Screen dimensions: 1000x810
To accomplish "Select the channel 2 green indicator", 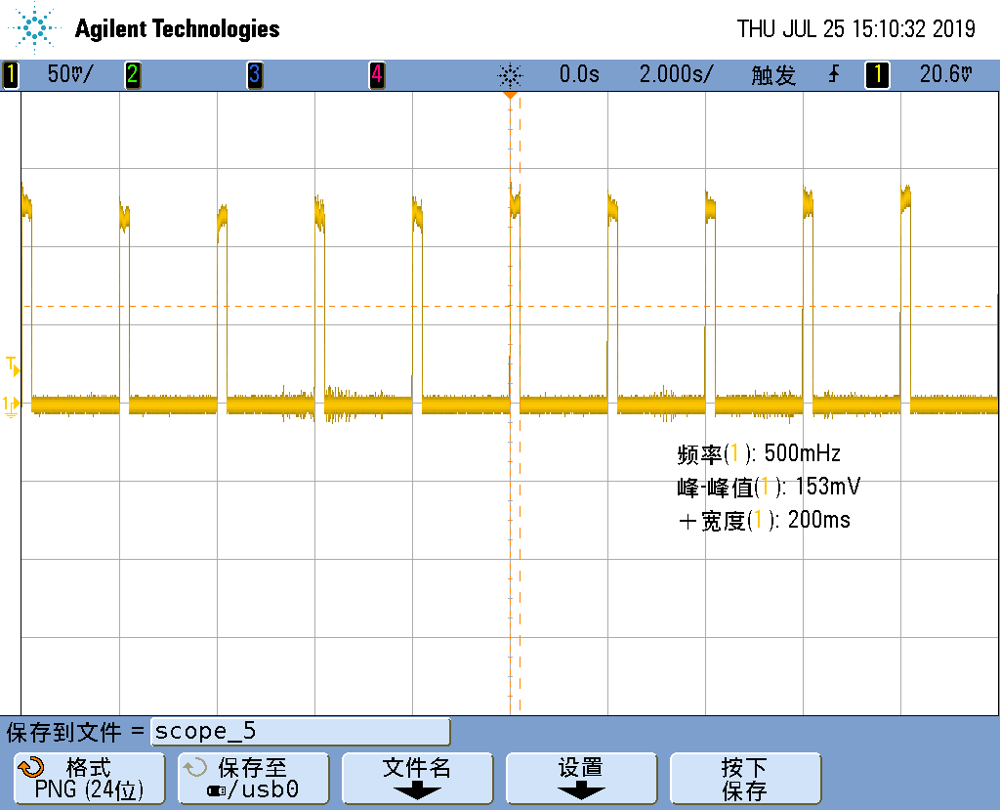I will (132, 74).
